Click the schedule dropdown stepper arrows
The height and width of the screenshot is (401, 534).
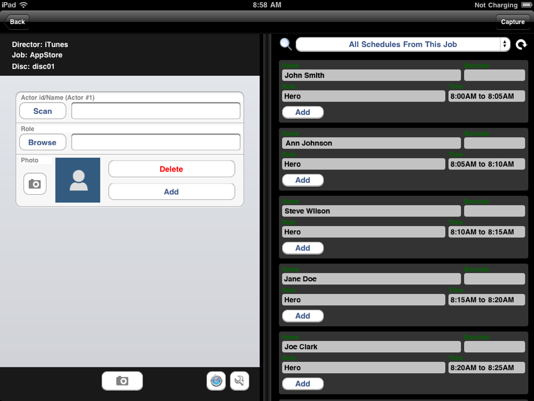point(505,44)
